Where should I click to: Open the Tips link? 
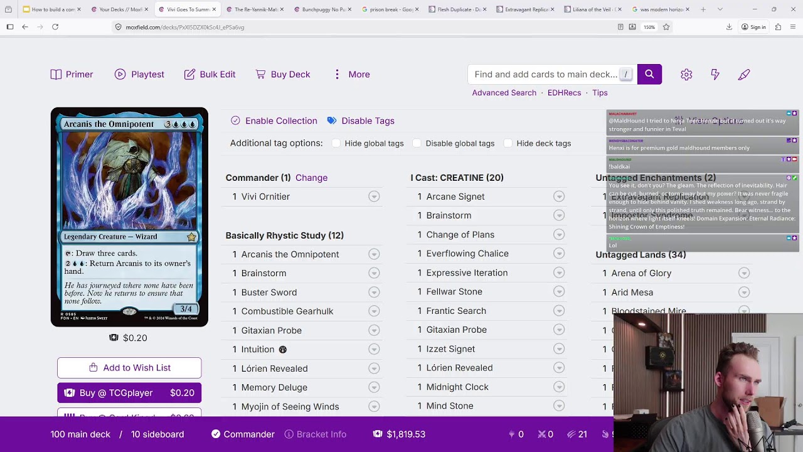(x=600, y=93)
